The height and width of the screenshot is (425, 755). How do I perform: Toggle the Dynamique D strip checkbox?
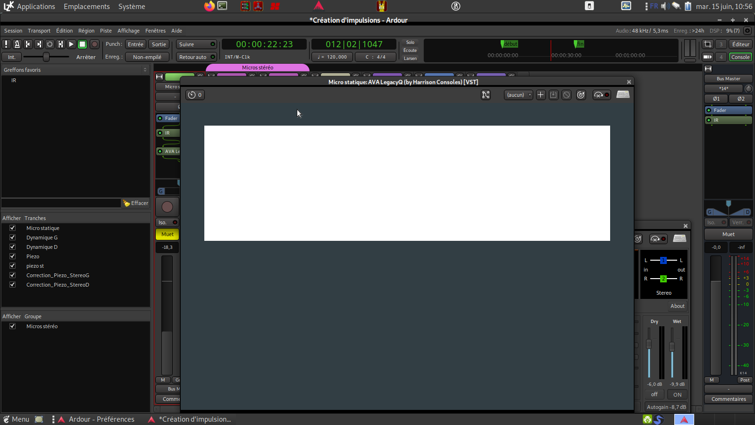click(x=13, y=247)
